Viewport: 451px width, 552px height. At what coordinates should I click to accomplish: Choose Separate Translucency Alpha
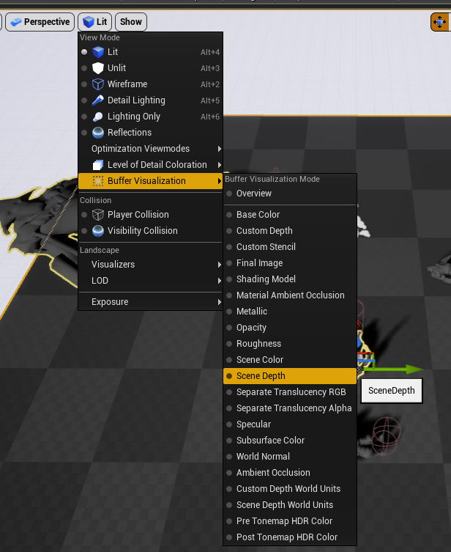pos(290,408)
